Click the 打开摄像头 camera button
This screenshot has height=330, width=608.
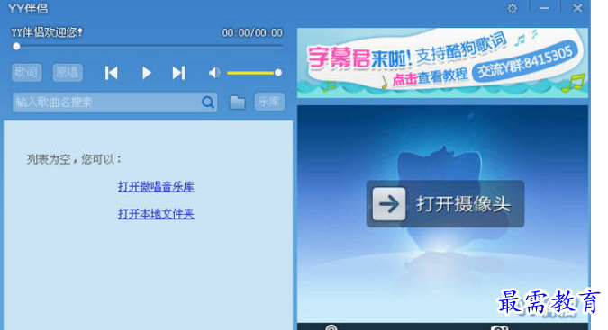click(445, 204)
